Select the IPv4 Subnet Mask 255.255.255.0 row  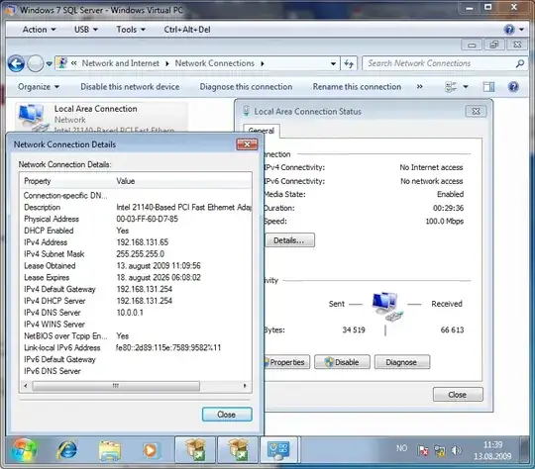[137, 254]
